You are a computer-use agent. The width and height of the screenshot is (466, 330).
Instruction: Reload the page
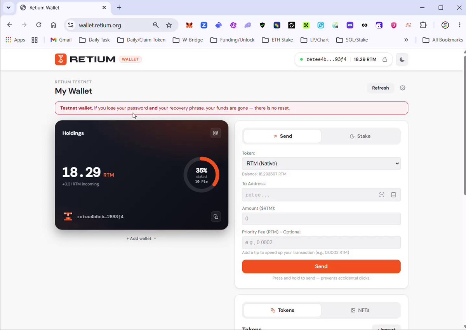39,25
